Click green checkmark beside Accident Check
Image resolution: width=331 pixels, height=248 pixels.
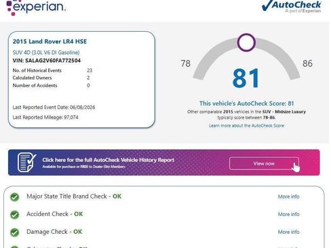coord(15,215)
